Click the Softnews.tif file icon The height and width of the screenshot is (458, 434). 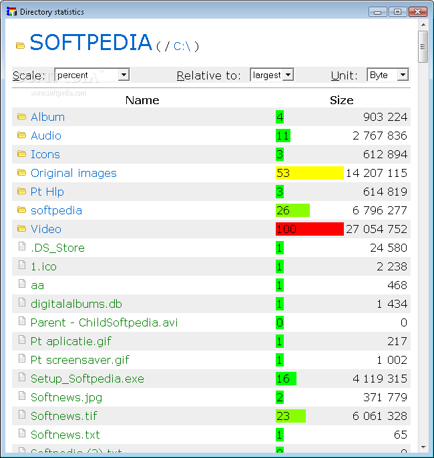(x=22, y=415)
